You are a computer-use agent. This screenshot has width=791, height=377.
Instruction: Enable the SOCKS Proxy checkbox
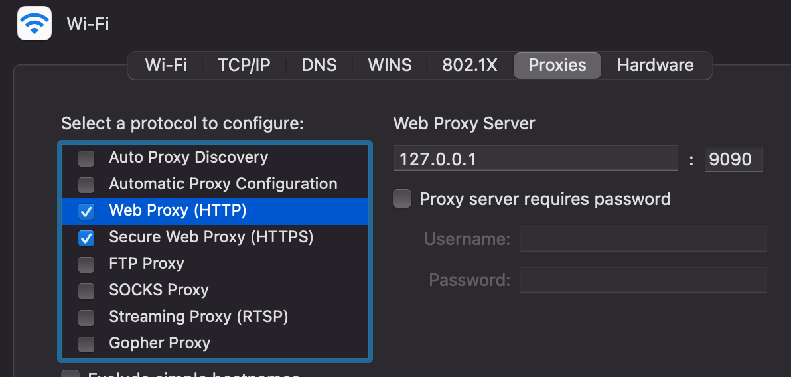pyautogui.click(x=86, y=291)
